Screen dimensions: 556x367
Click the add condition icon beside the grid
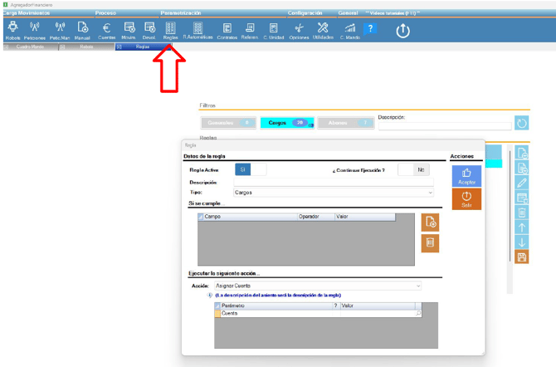click(430, 222)
